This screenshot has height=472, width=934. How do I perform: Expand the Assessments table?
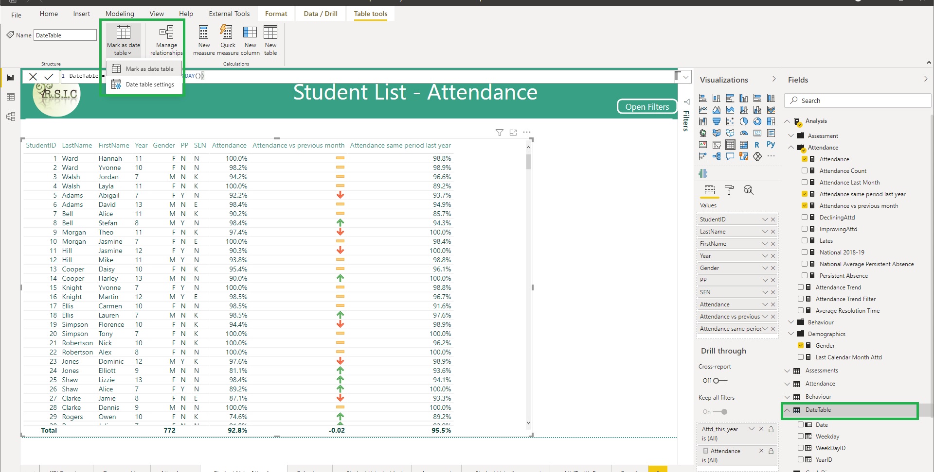tap(787, 371)
